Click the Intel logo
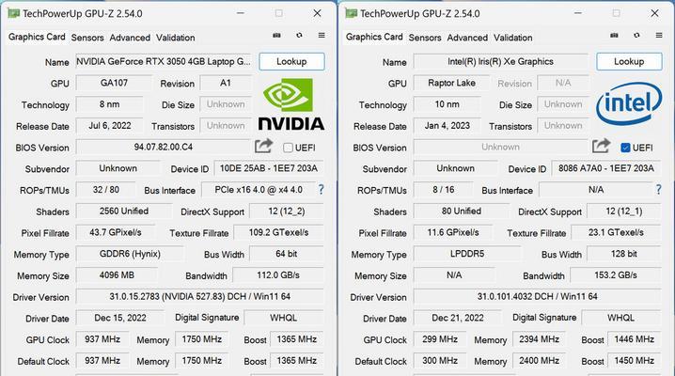This screenshot has height=376, width=675. [629, 103]
